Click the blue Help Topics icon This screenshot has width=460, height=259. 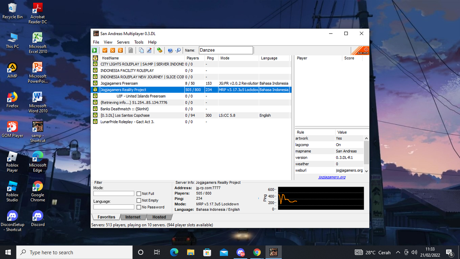[x=170, y=51]
